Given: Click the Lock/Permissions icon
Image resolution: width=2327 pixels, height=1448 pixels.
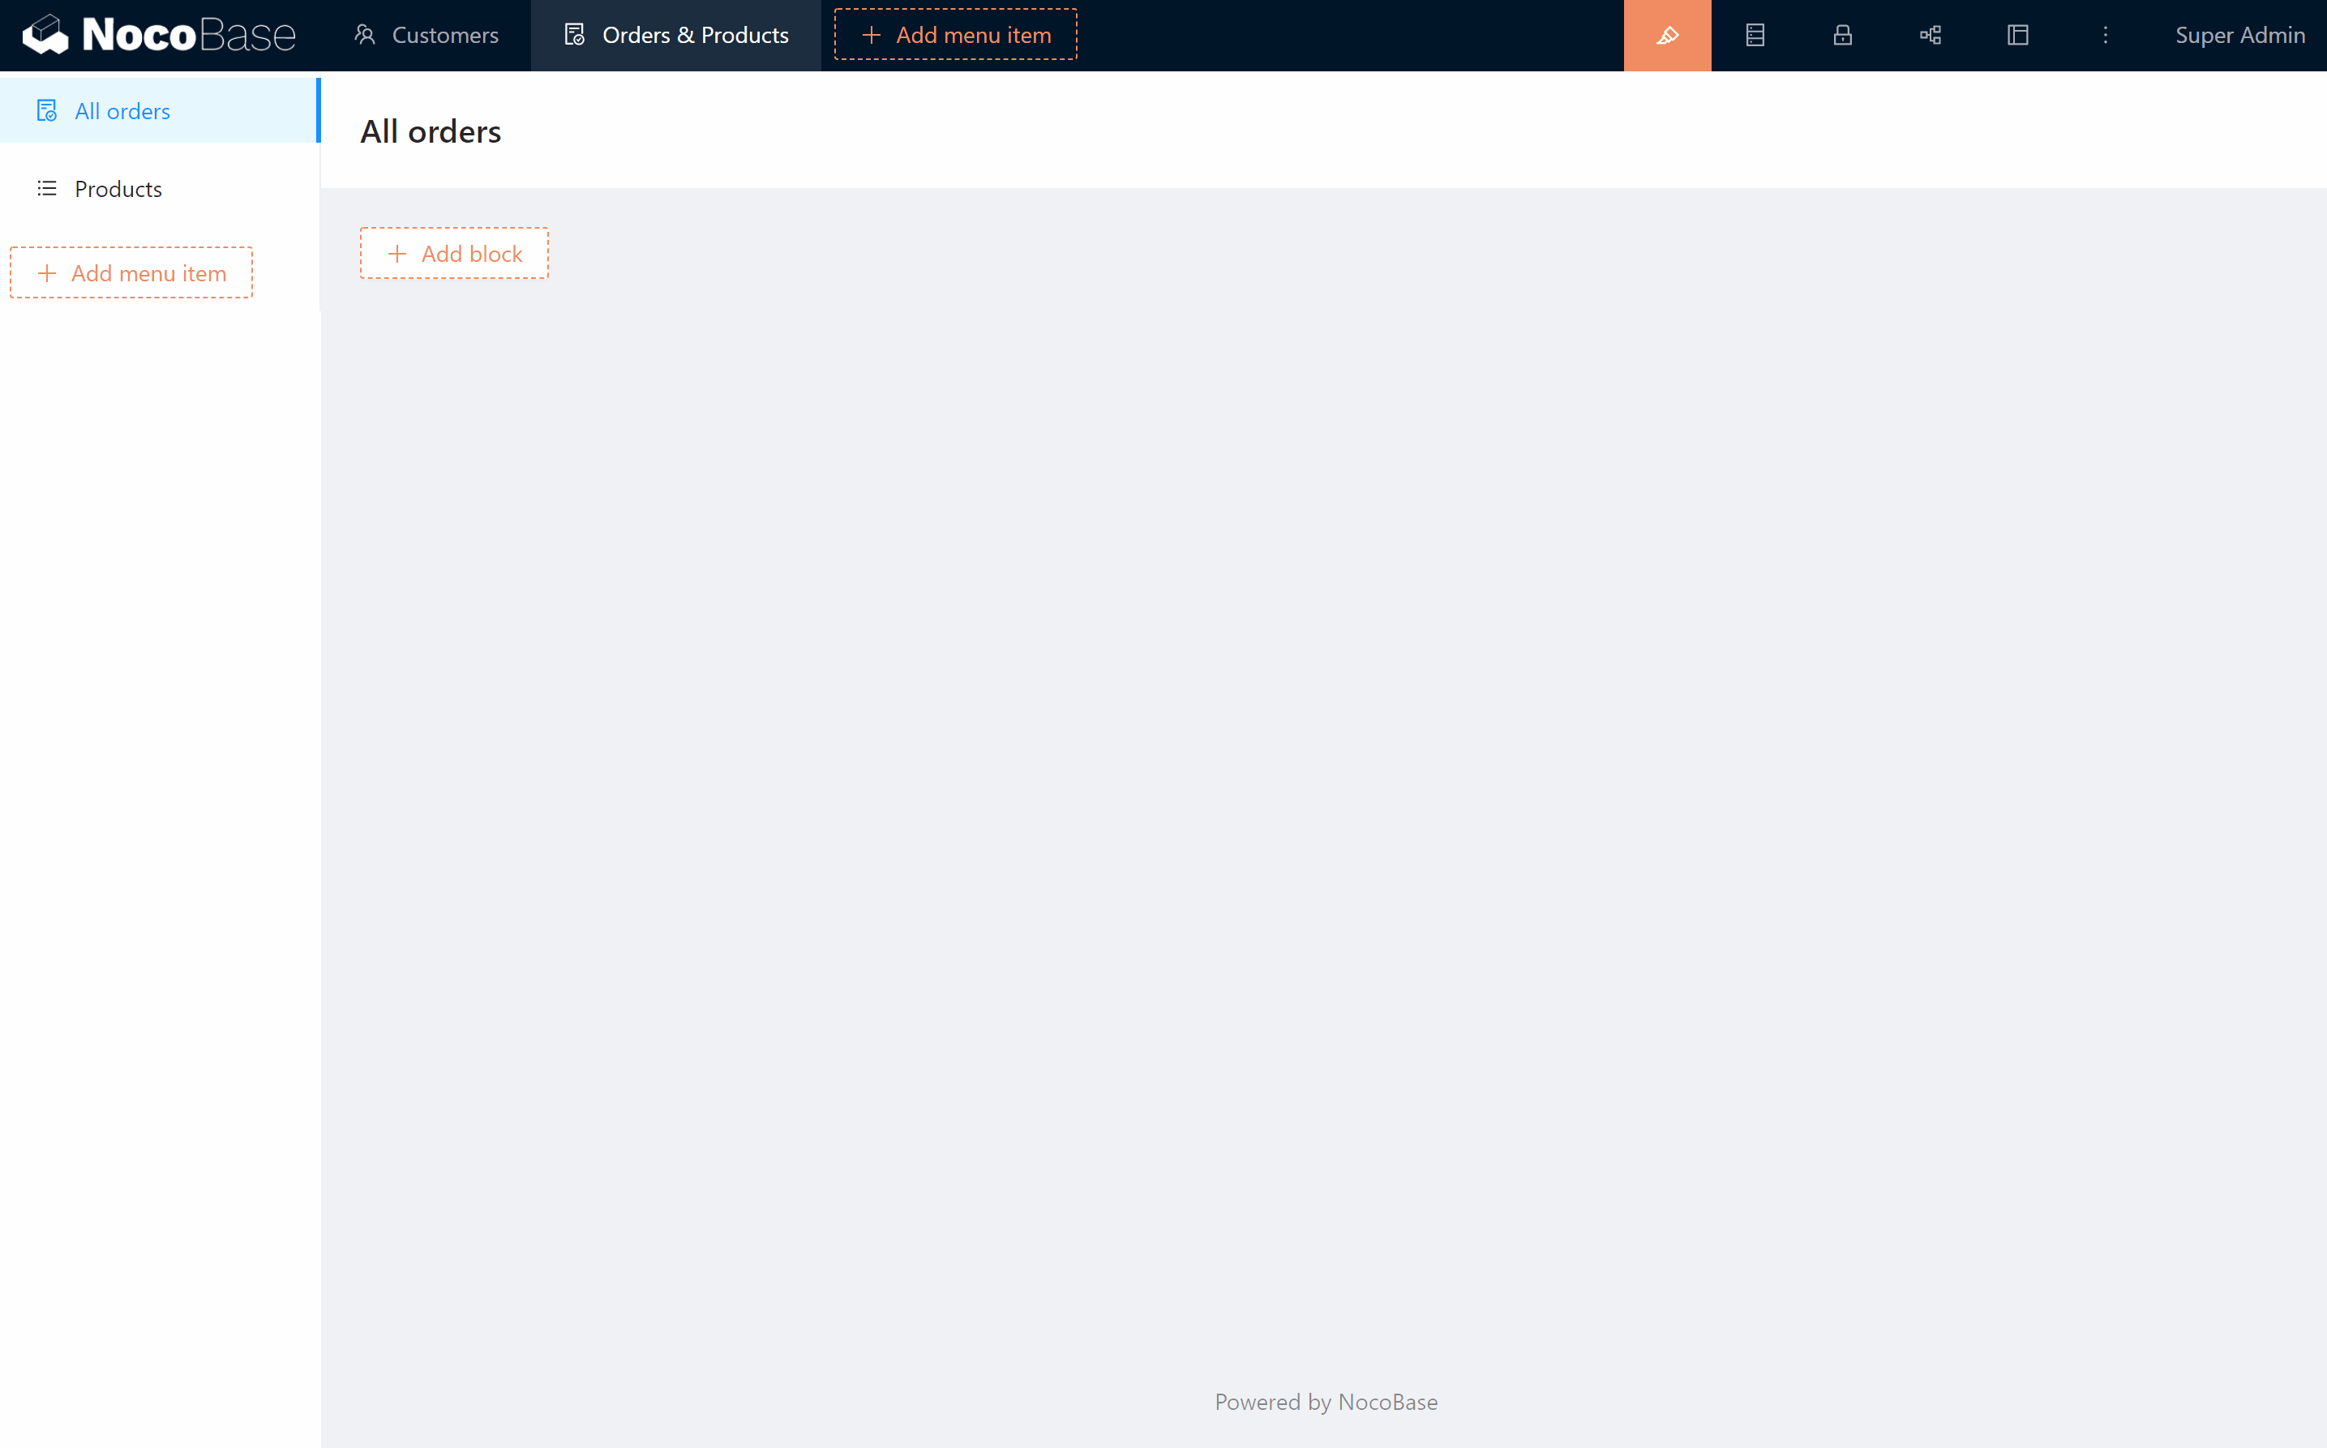Looking at the screenshot, I should coord(1841,35).
